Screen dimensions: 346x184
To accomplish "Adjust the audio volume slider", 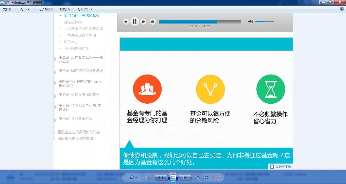I will click(264, 22).
